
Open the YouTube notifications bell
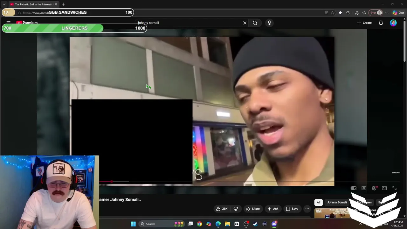381,23
